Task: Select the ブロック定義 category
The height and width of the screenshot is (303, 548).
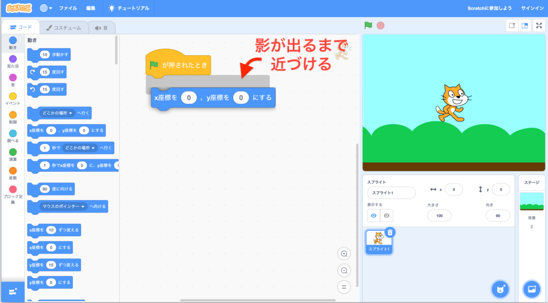Action: pos(13,195)
